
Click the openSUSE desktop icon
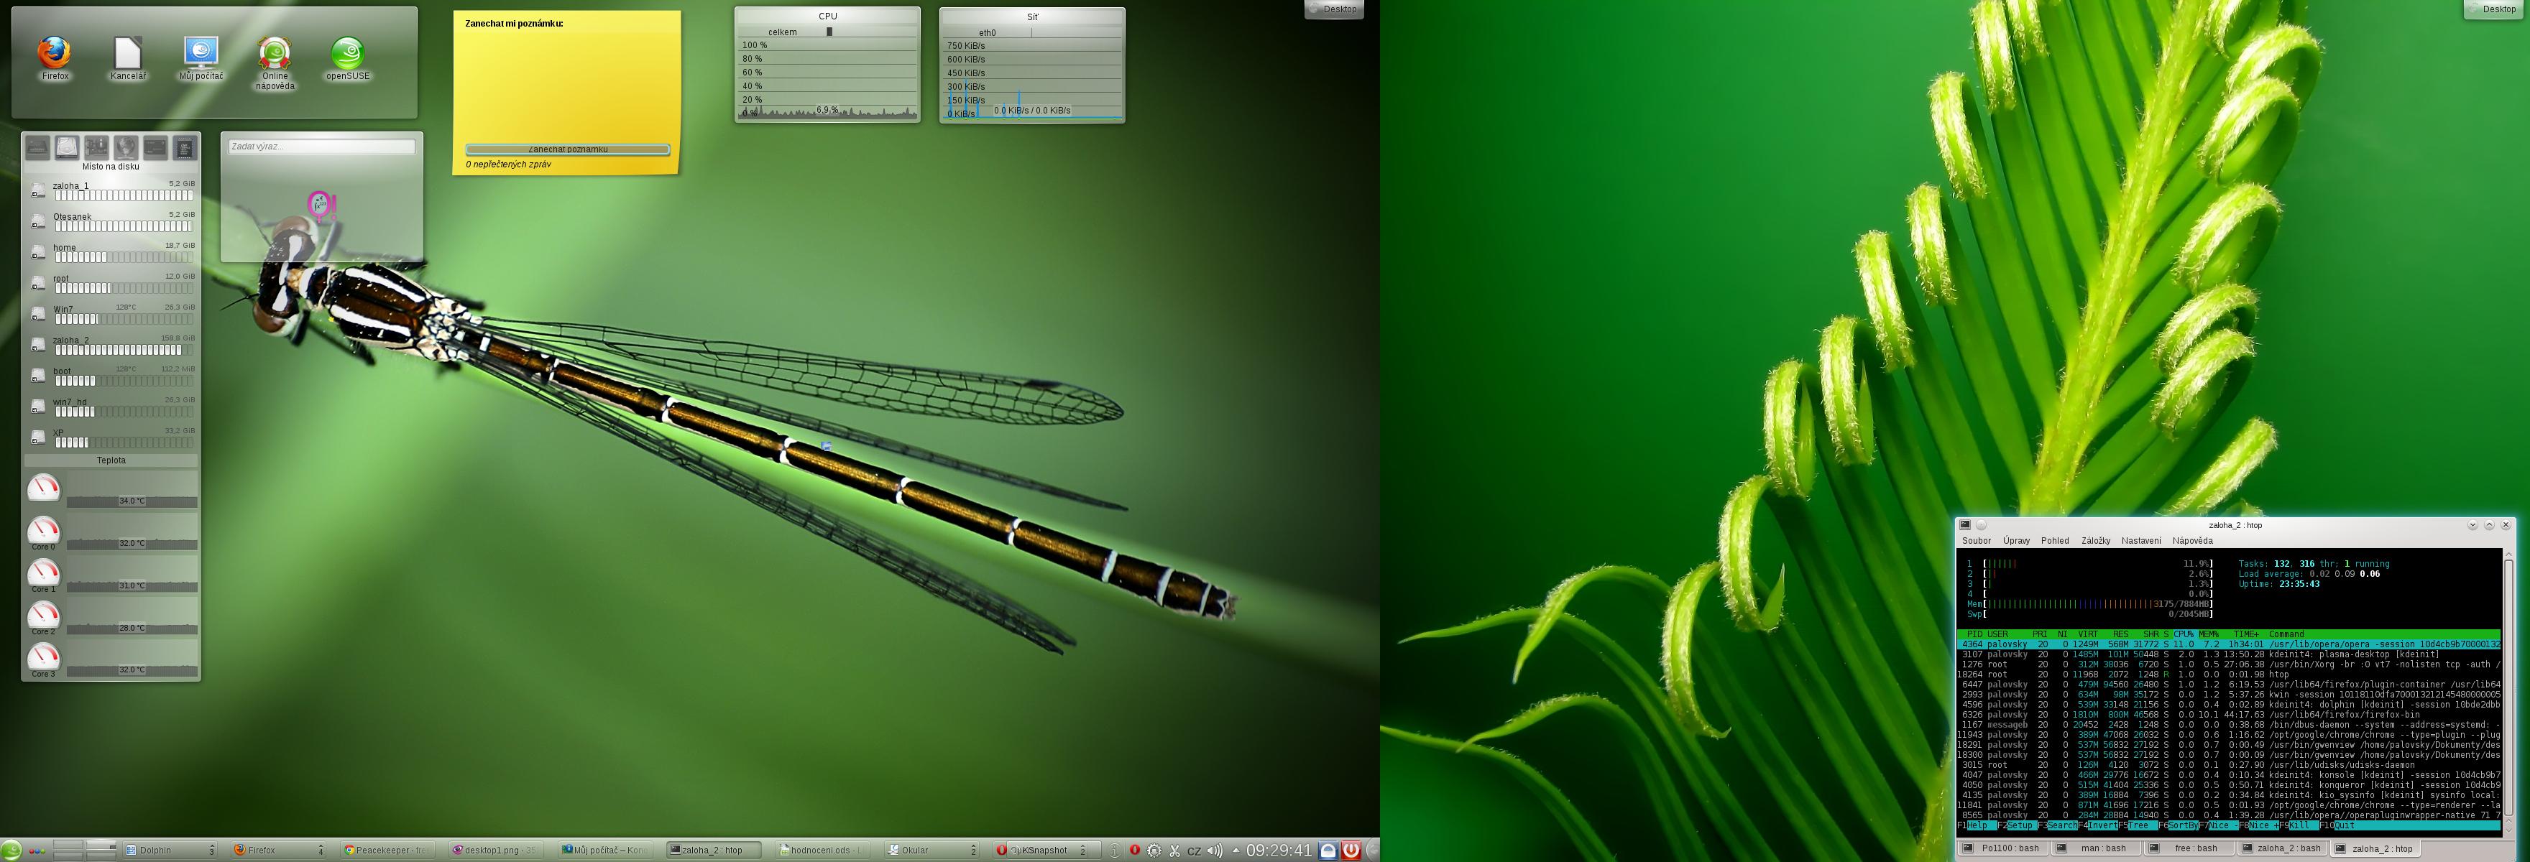click(348, 54)
